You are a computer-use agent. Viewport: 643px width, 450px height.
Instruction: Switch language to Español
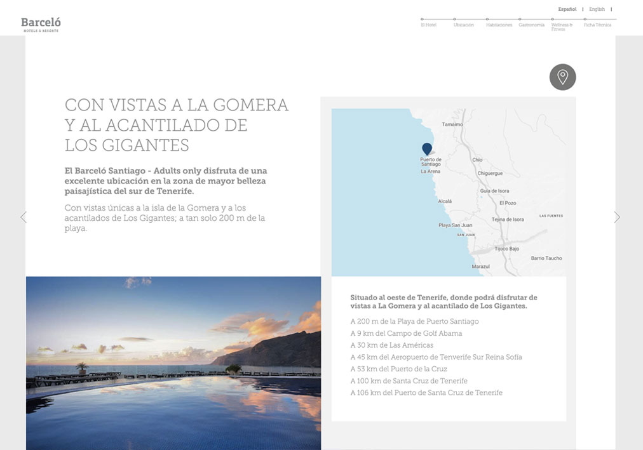coord(567,9)
